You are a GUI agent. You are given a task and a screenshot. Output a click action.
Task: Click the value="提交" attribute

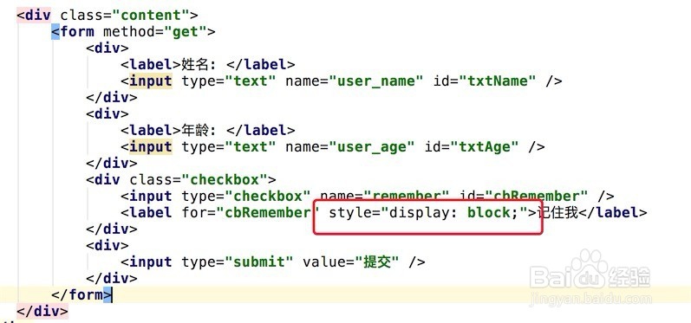point(351,262)
